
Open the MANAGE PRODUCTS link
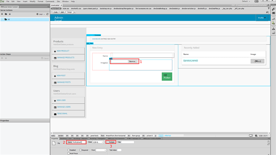[x=66, y=58]
